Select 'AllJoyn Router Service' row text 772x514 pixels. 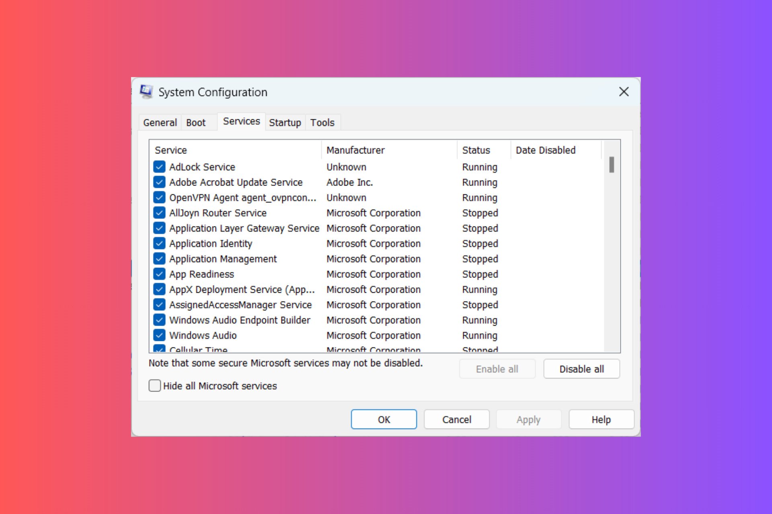(x=218, y=213)
